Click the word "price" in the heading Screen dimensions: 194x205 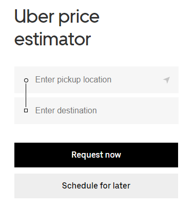[x=79, y=19]
